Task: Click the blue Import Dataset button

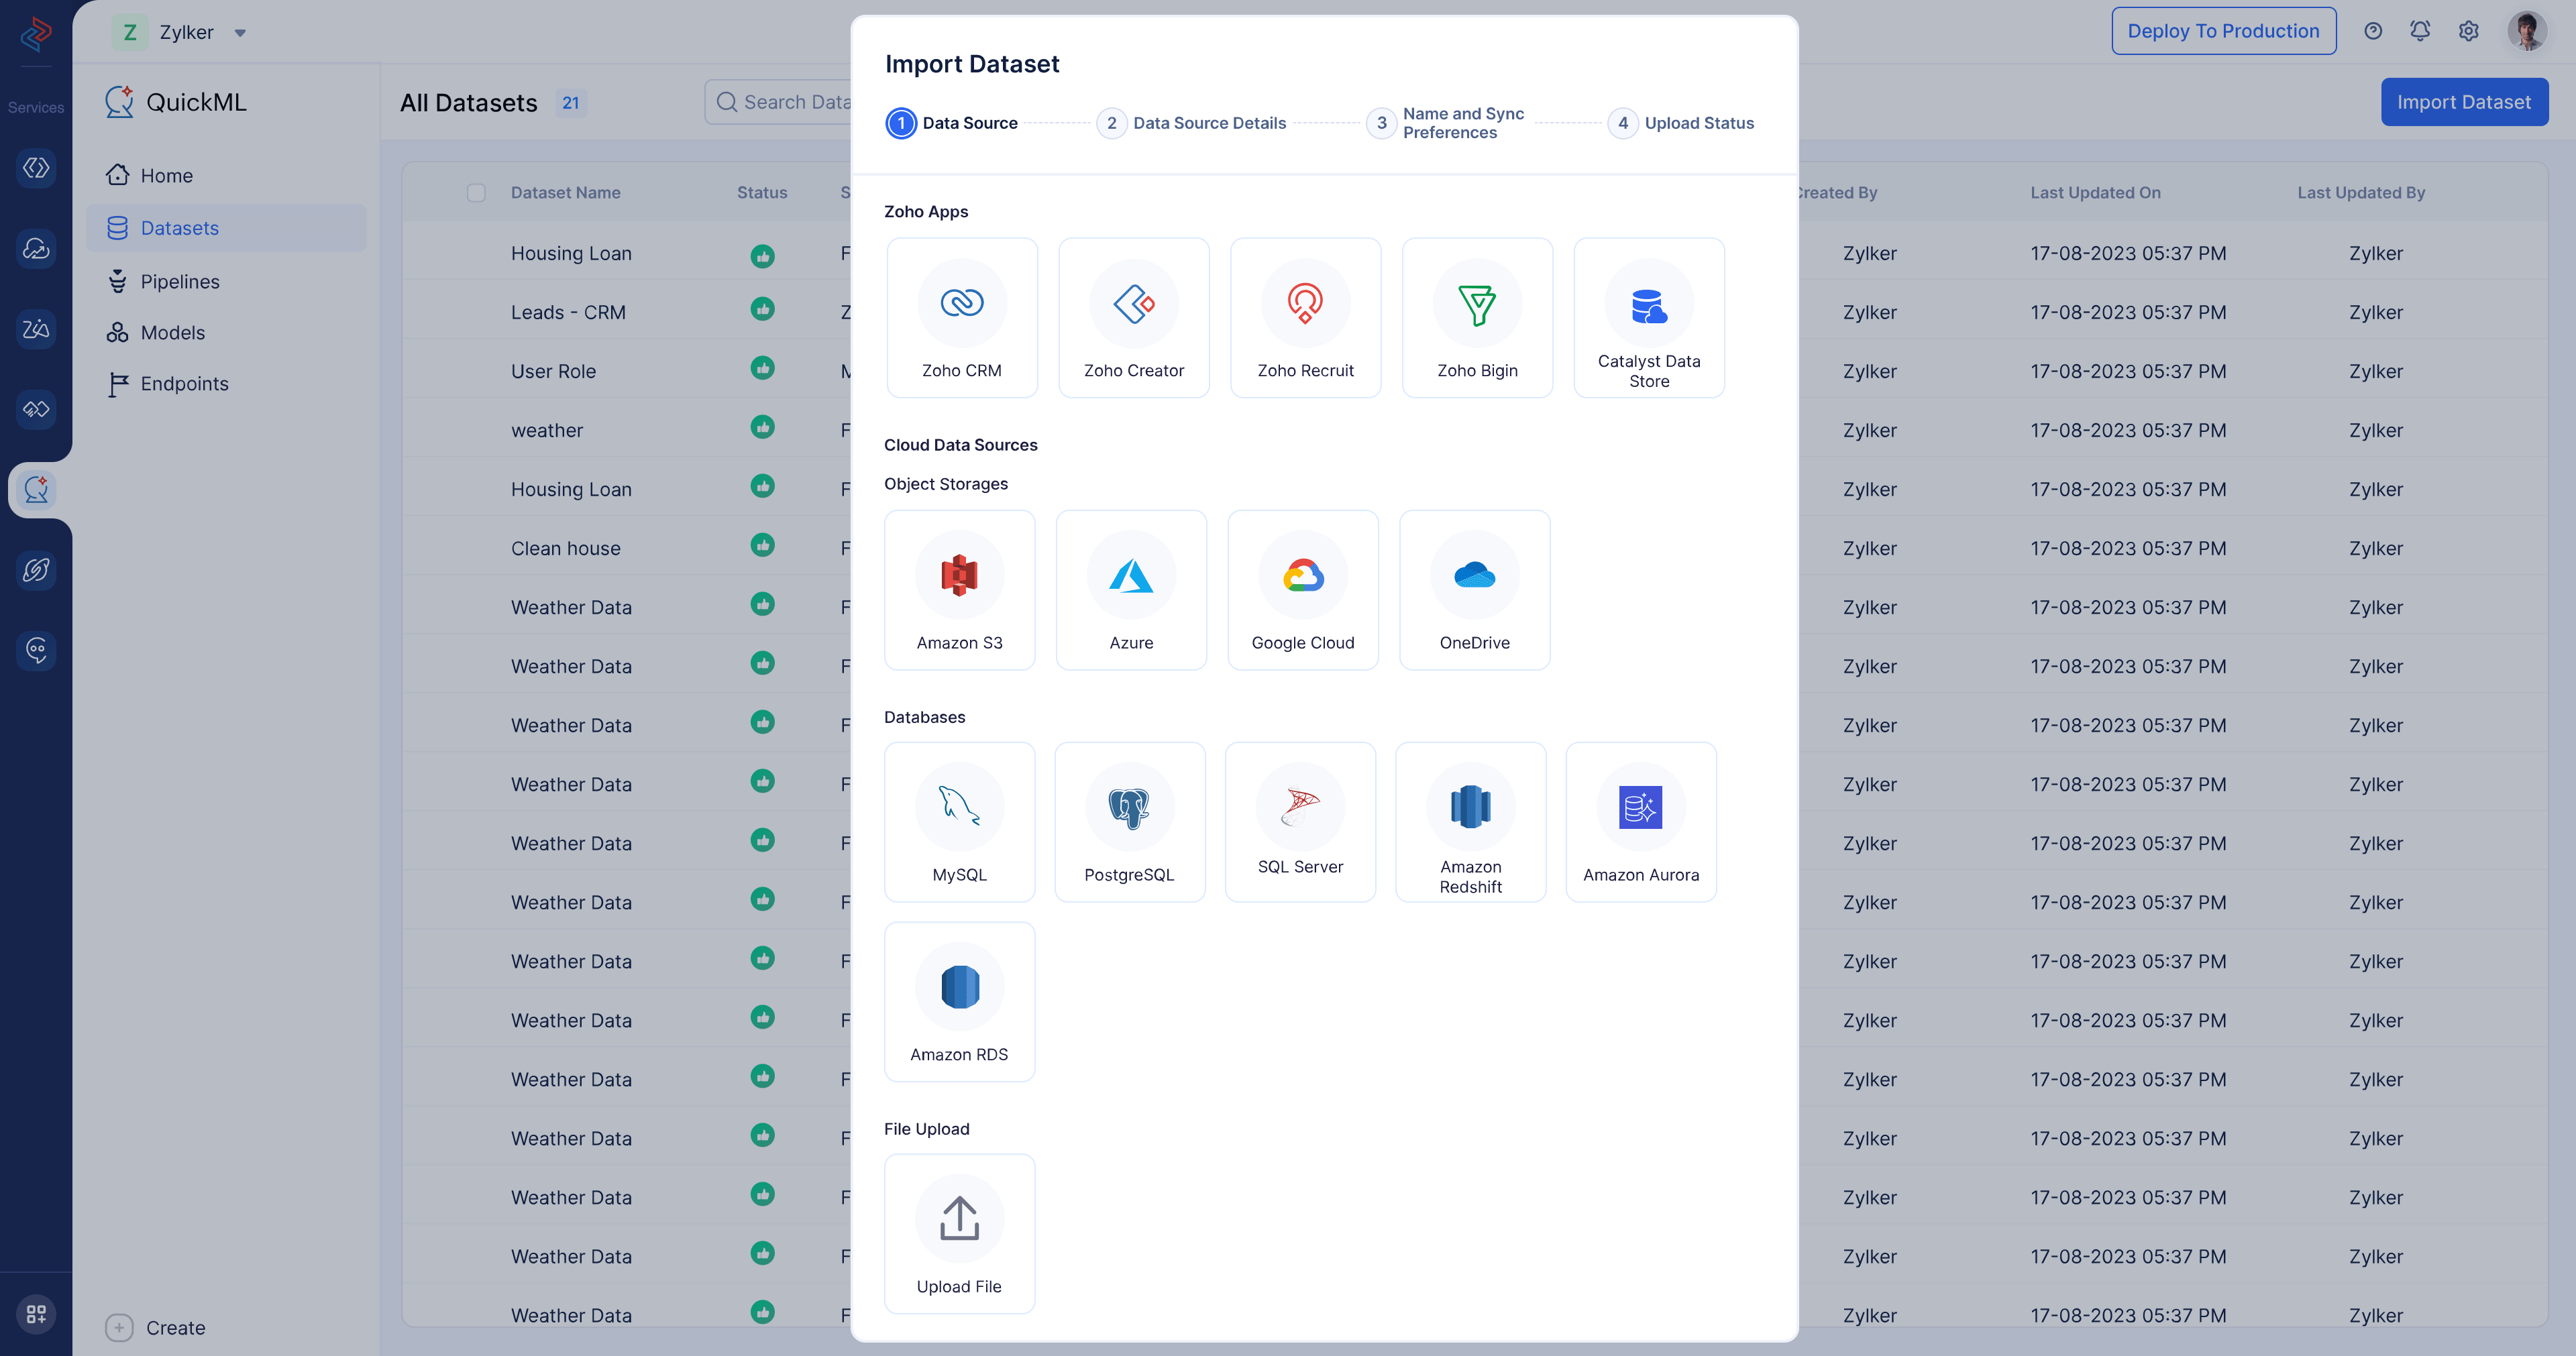Action: click(x=2464, y=102)
